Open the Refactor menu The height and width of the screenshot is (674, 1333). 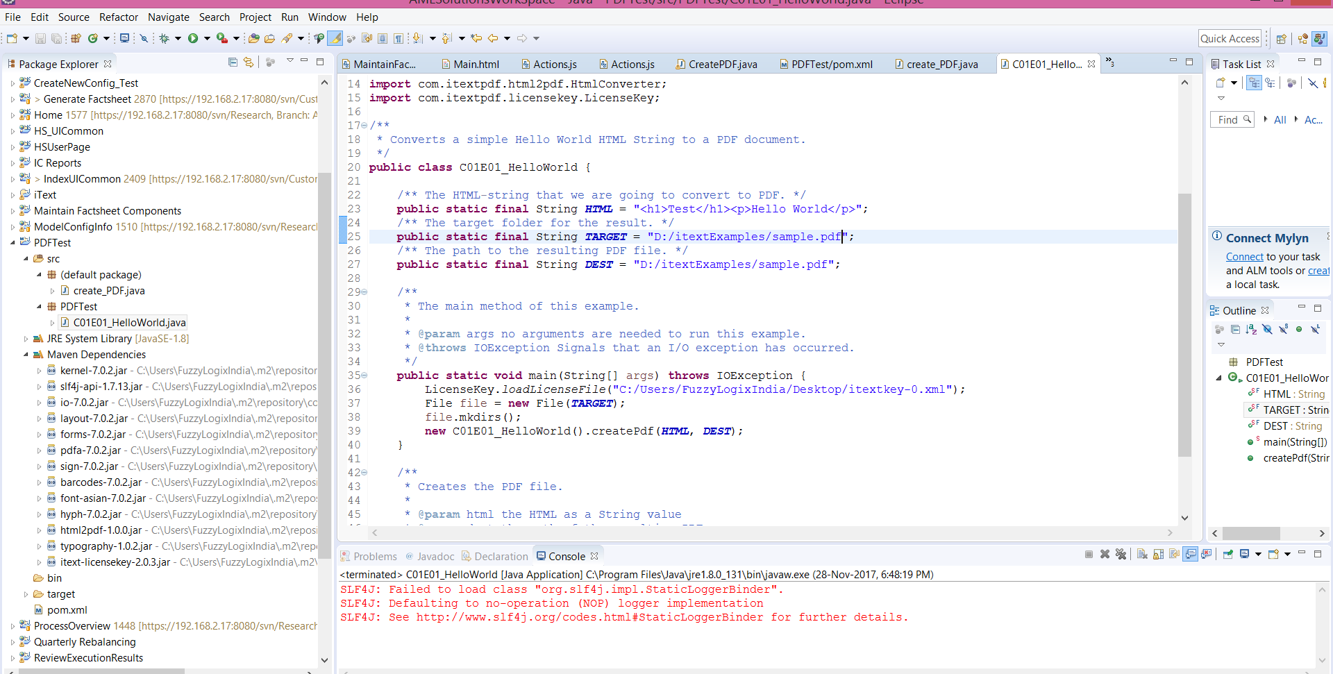pyautogui.click(x=119, y=17)
